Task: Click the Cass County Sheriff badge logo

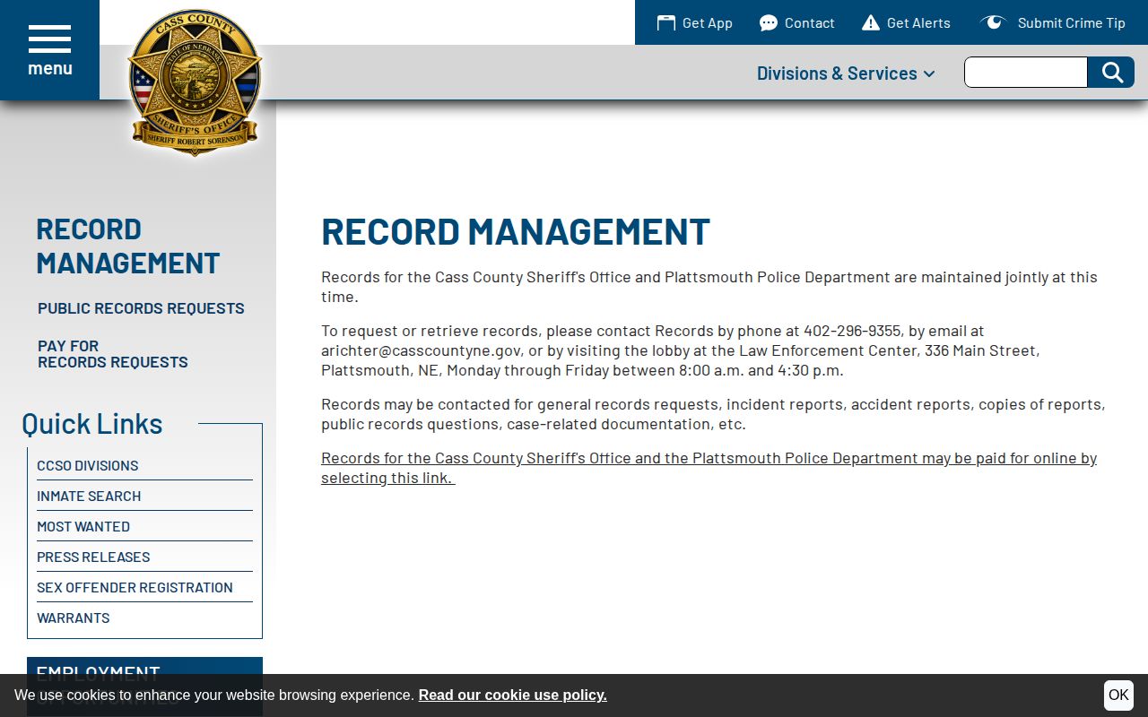Action: [195, 82]
